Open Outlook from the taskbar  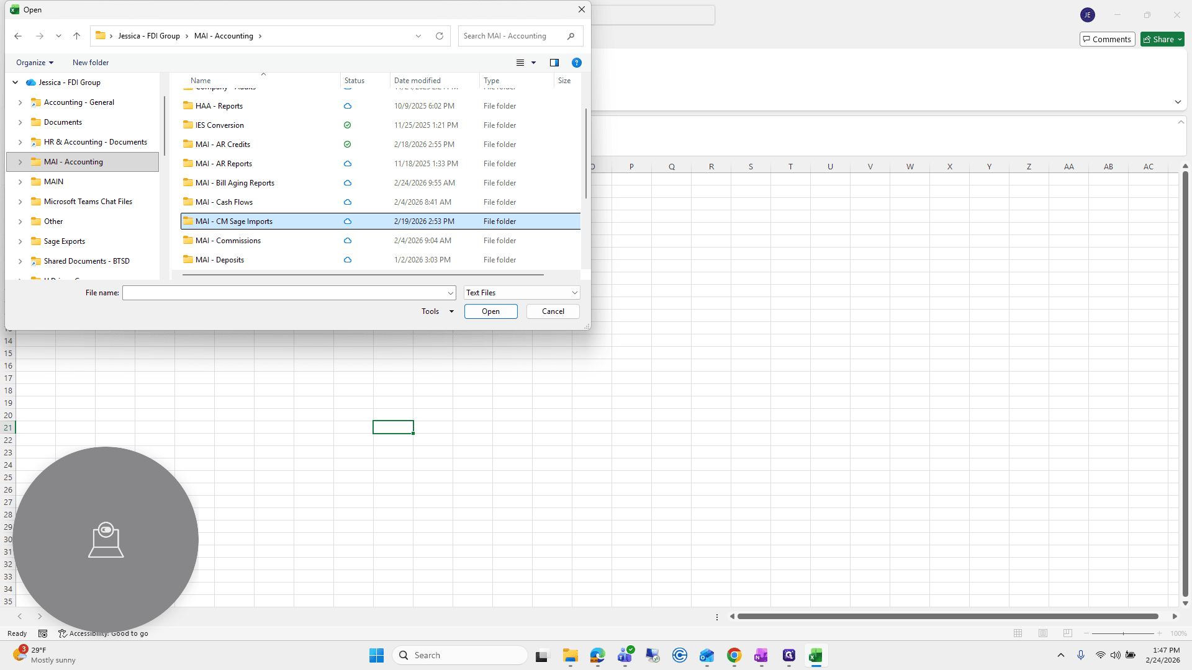707,655
